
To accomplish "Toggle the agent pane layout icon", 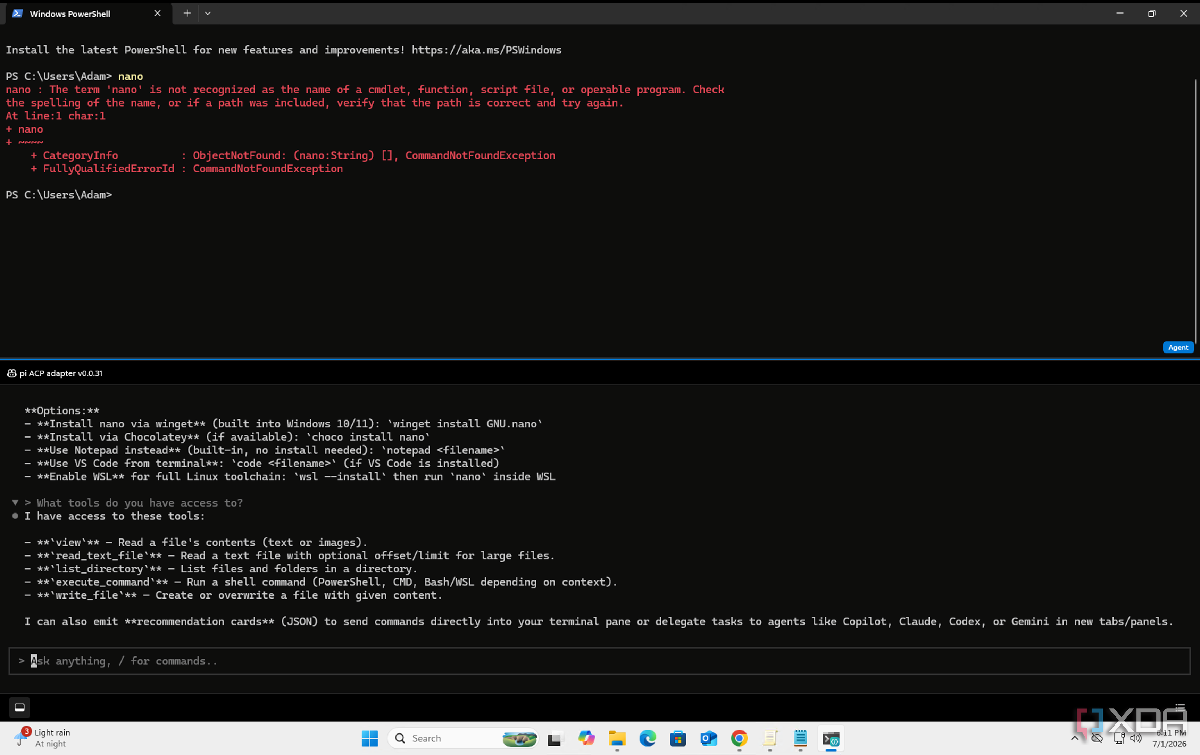I will (19, 707).
